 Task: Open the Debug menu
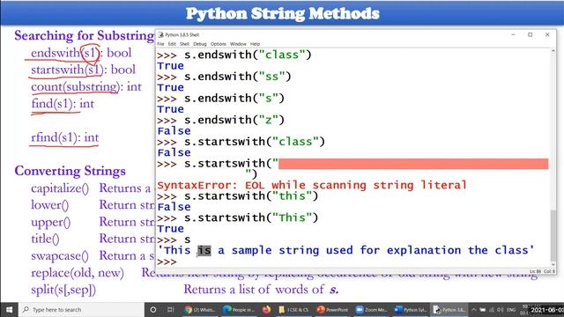point(200,44)
